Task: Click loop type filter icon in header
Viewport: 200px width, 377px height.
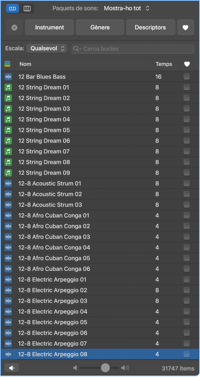Action: (7, 64)
